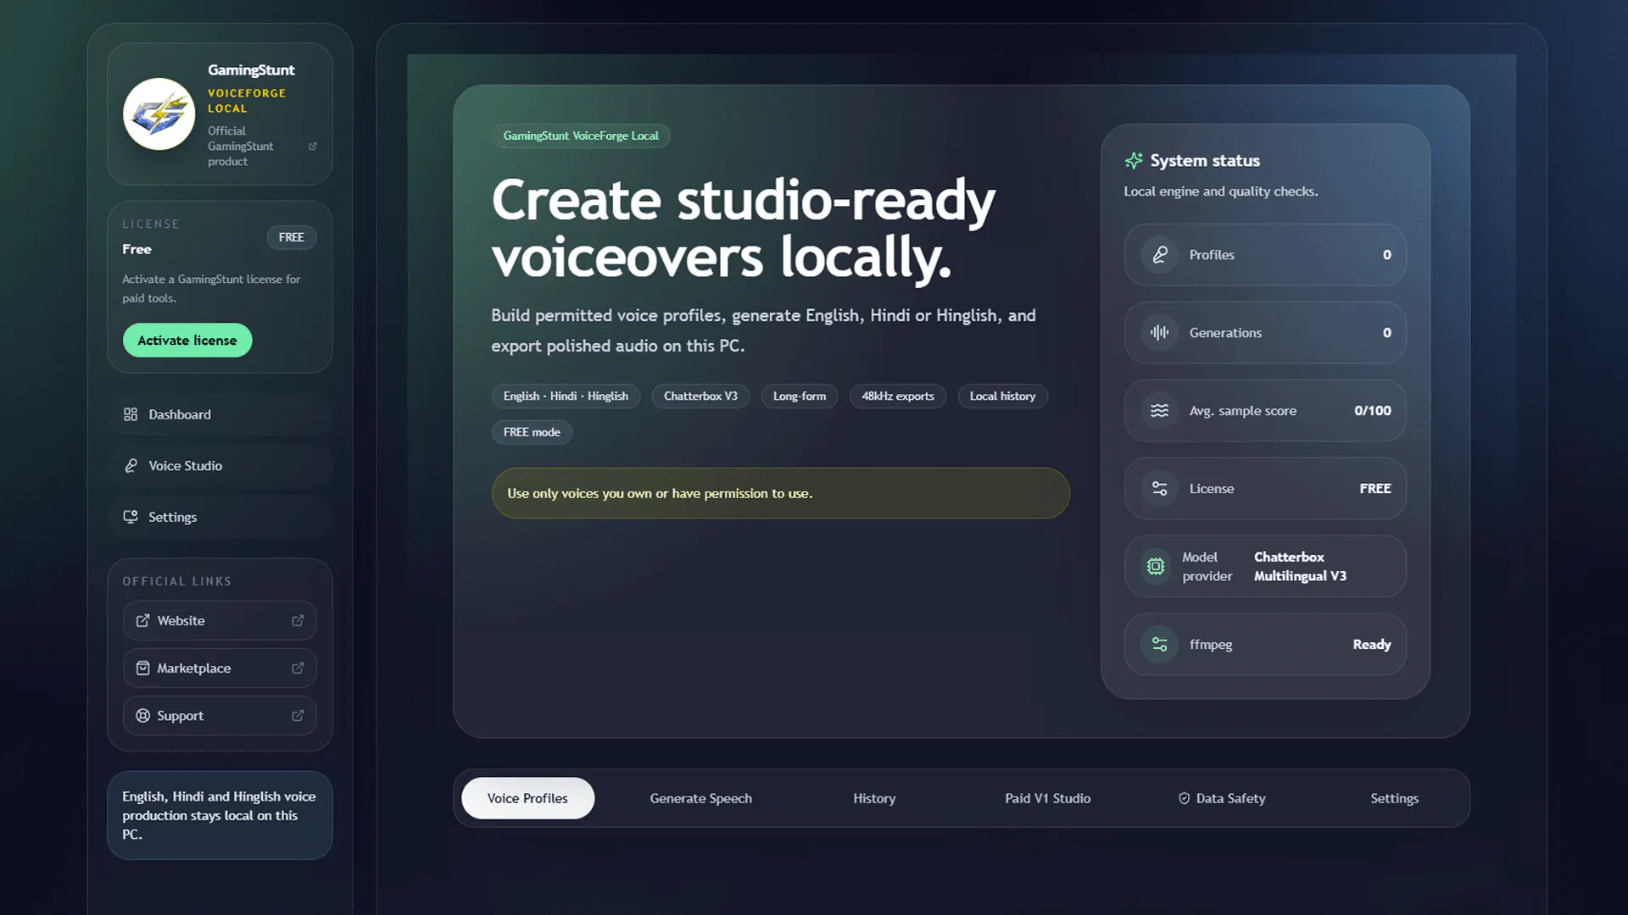Open the Paid V1 Studio tab
Image resolution: width=1628 pixels, height=915 pixels.
1047,798
